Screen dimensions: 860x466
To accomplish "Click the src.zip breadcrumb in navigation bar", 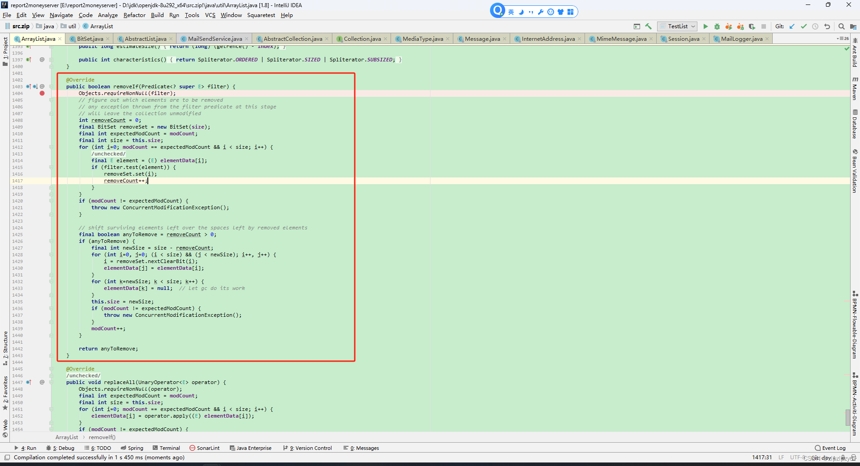I will click(17, 26).
